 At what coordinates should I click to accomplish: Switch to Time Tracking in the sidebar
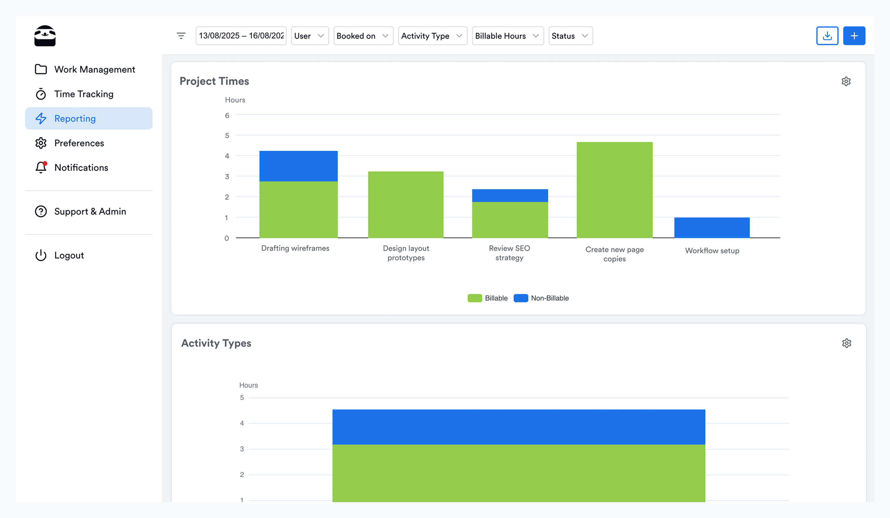point(84,94)
